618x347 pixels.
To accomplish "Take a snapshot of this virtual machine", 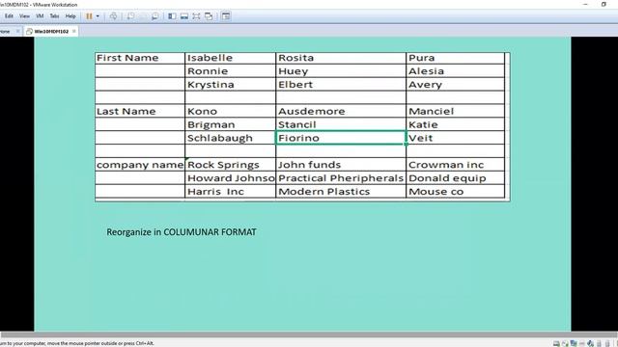I will point(130,16).
